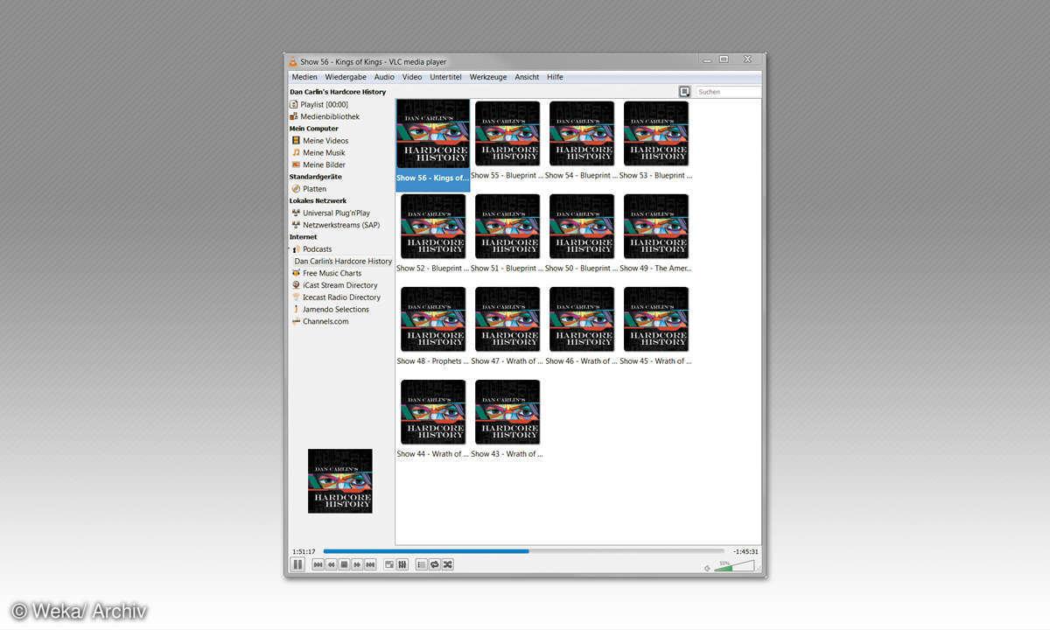The width and height of the screenshot is (1050, 630).
Task: Select Meine Bilder picture icon
Action: coord(296,164)
